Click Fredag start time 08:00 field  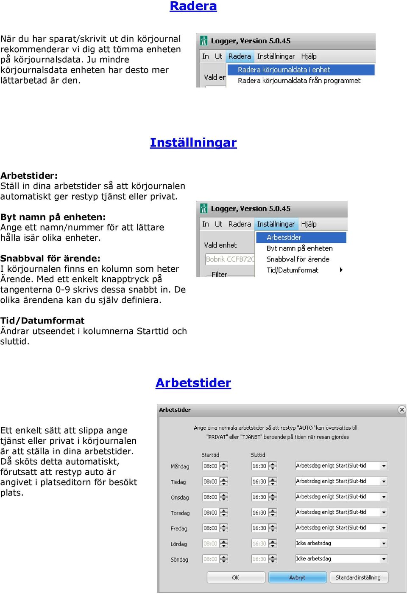211,528
